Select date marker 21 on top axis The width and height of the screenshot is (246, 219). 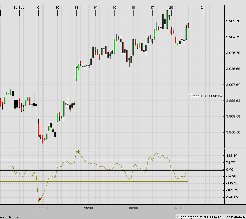(203, 7)
